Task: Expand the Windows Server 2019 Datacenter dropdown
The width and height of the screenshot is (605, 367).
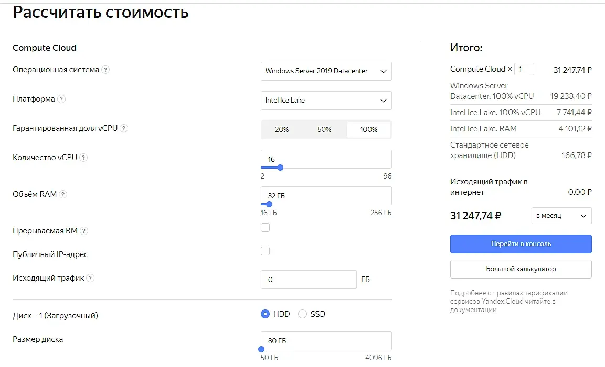Action: tap(326, 71)
